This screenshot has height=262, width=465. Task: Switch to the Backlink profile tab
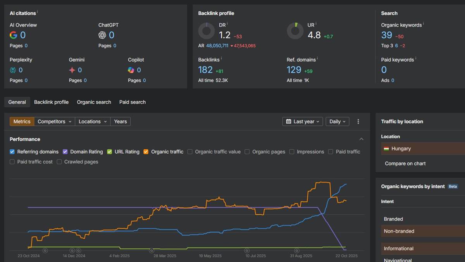[51, 102]
